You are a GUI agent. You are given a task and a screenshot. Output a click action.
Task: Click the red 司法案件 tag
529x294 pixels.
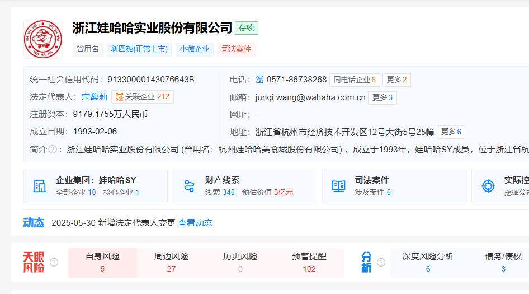[236, 49]
